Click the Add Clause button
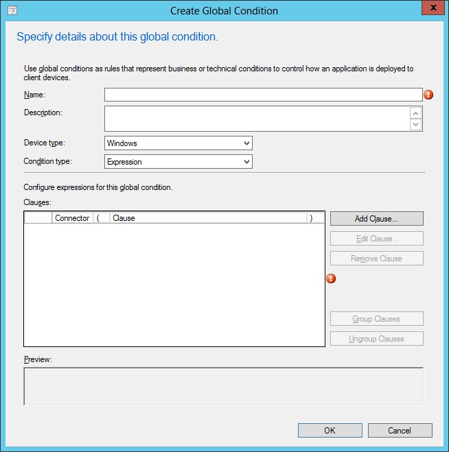This screenshot has width=449, height=452. click(376, 218)
